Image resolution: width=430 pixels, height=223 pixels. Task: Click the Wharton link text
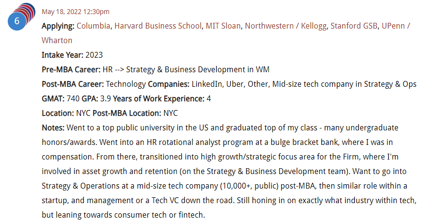(57, 40)
